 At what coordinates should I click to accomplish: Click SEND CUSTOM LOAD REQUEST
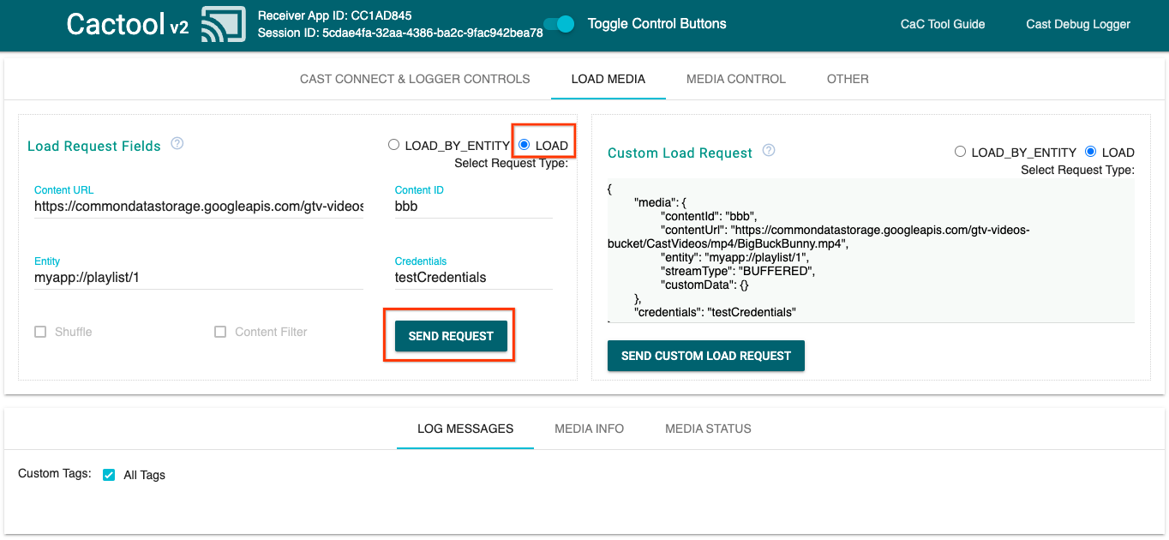pyautogui.click(x=705, y=356)
